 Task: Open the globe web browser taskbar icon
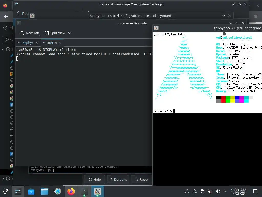[x=58, y=191]
